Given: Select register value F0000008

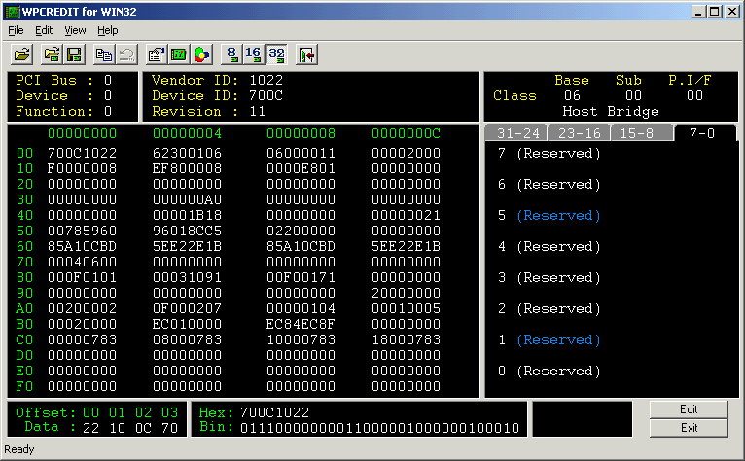Looking at the screenshot, I should tap(83, 168).
